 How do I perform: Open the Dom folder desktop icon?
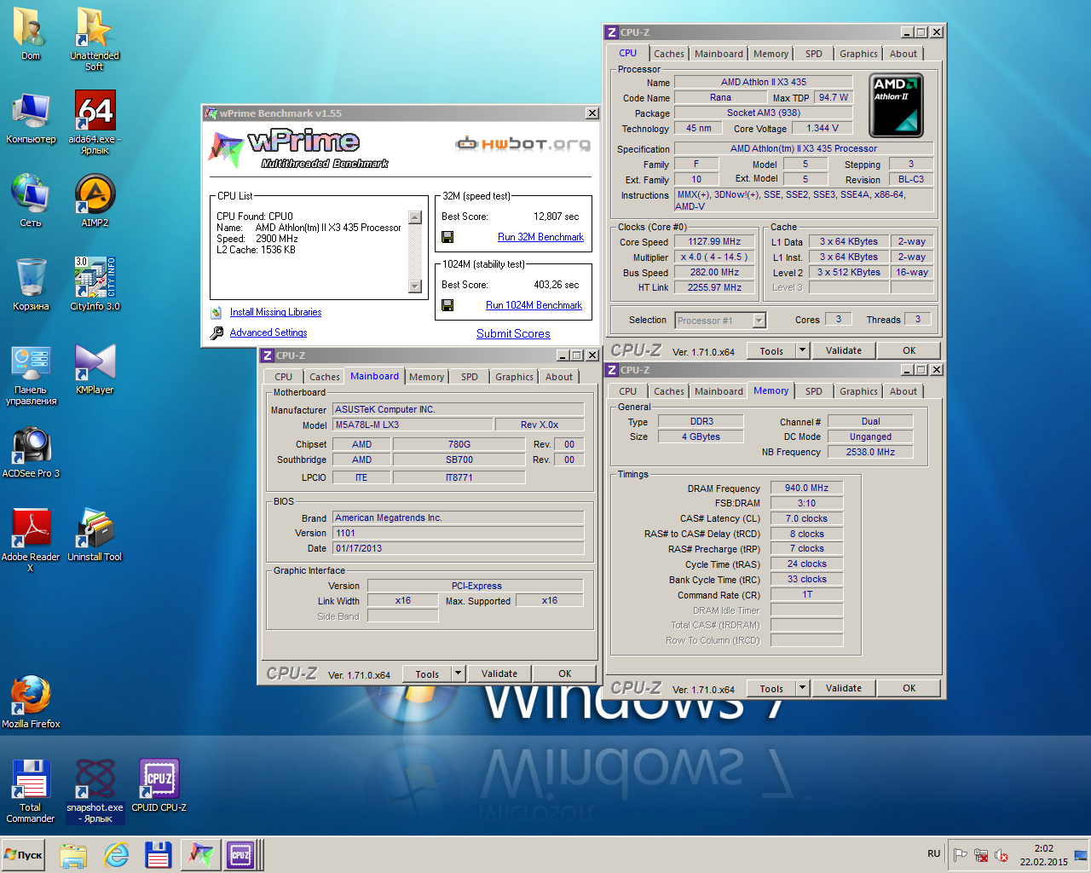tap(31, 33)
